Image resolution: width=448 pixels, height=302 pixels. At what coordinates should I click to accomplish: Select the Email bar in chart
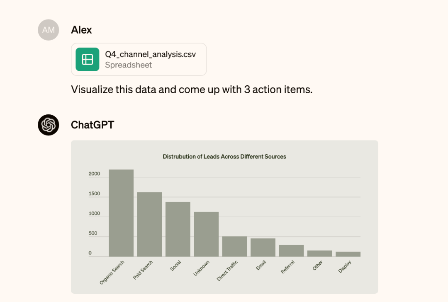tap(263, 247)
